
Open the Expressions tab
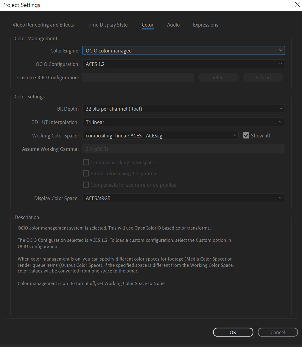(x=206, y=25)
